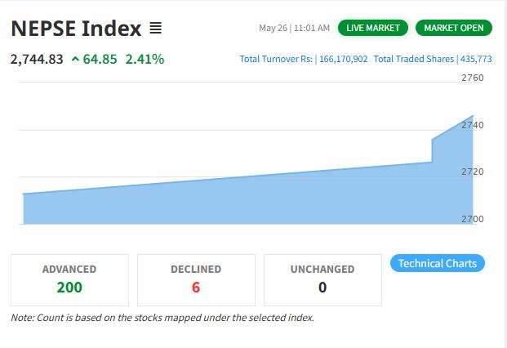Open Technical Charts
The image size is (507, 348).
click(438, 263)
